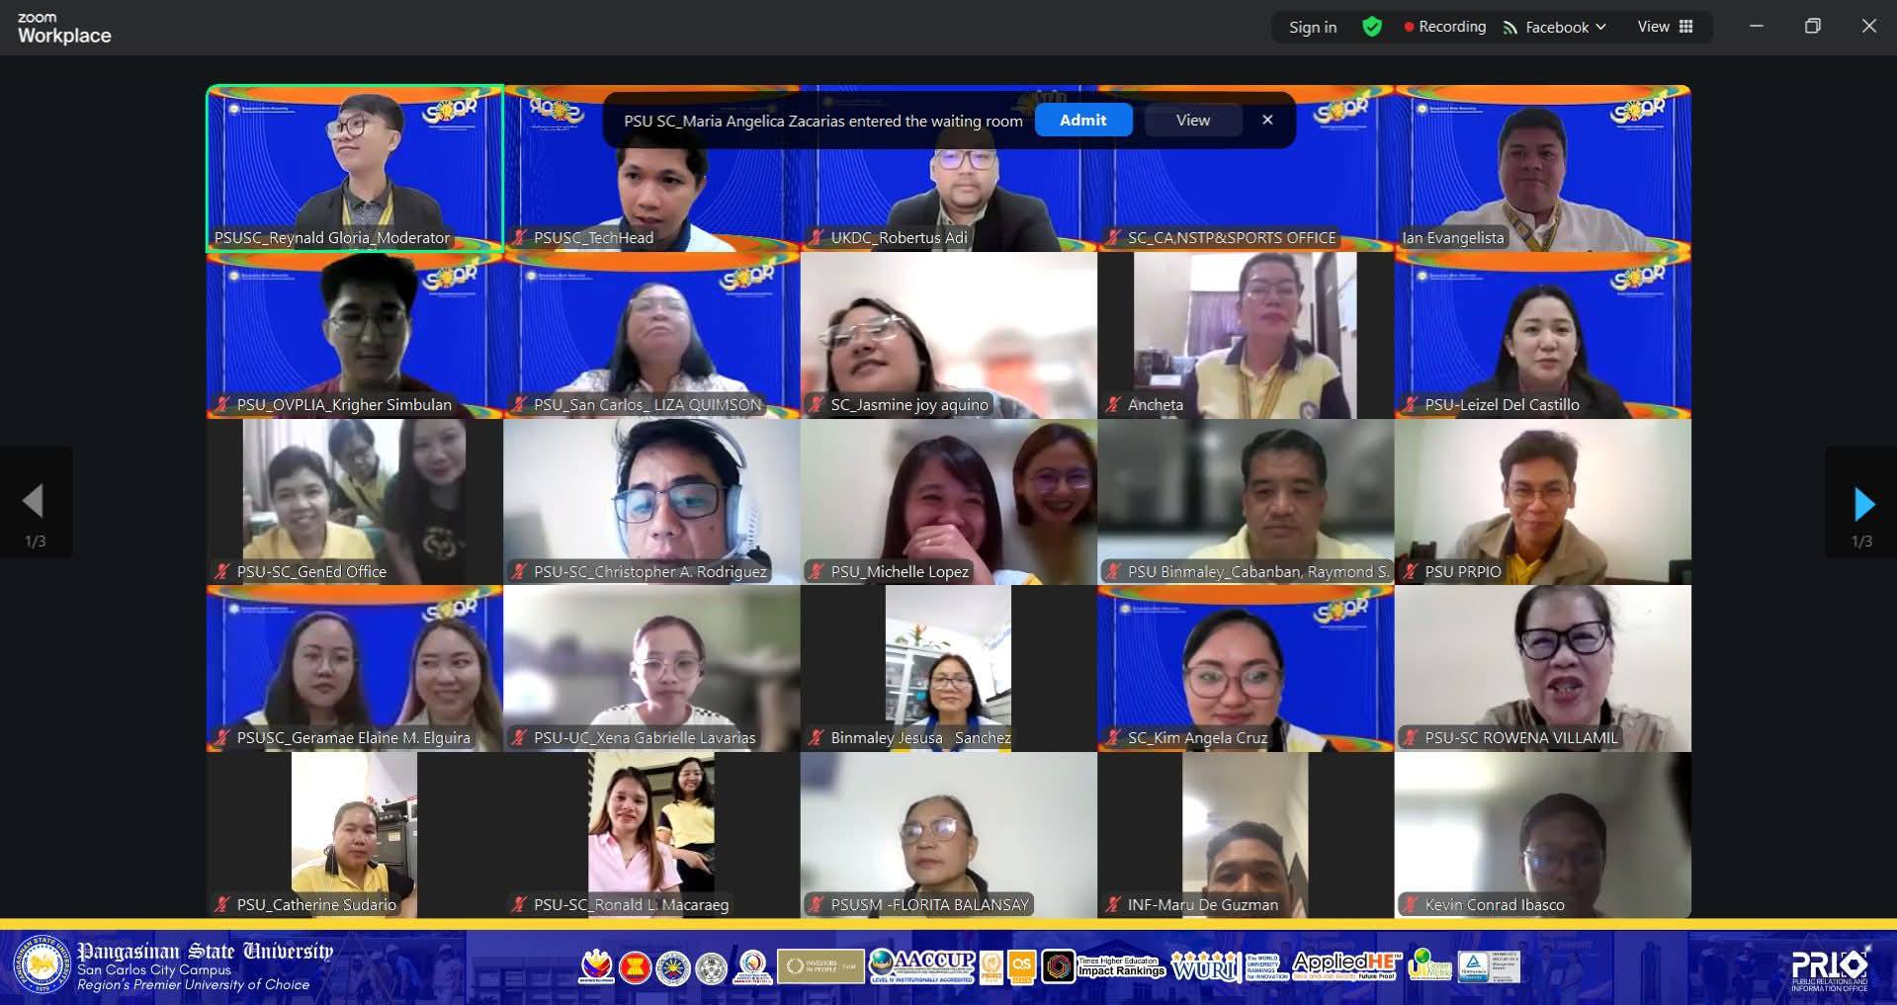Admit Maria Angelica Zacarias from waiting room
1897x1005 pixels.
tap(1082, 120)
